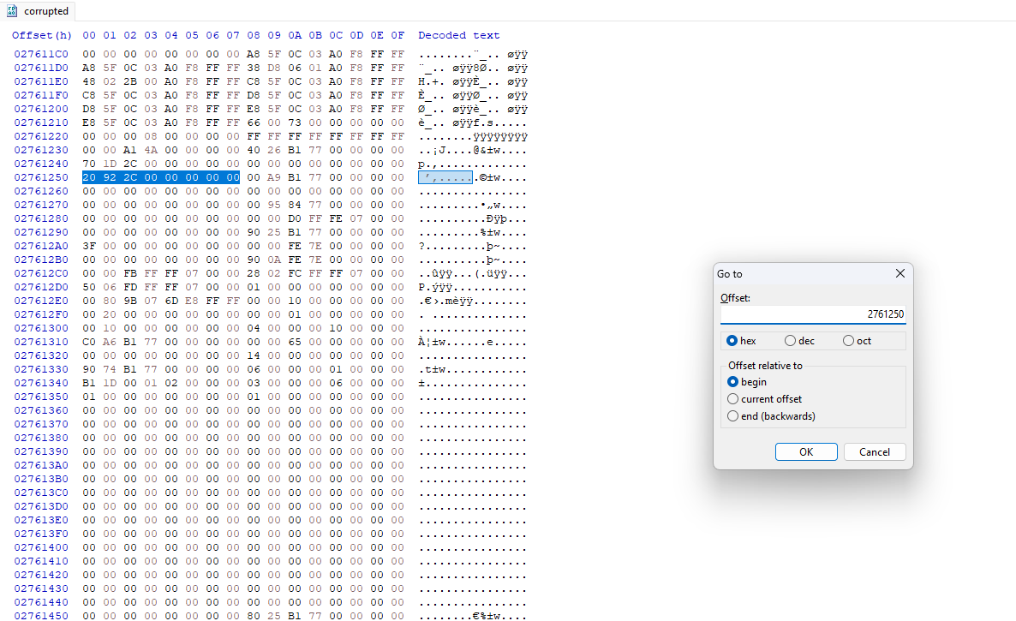Click byte 3F in row 027612A0
Image resolution: width=1016 pixels, height=621 pixels.
[89, 246]
